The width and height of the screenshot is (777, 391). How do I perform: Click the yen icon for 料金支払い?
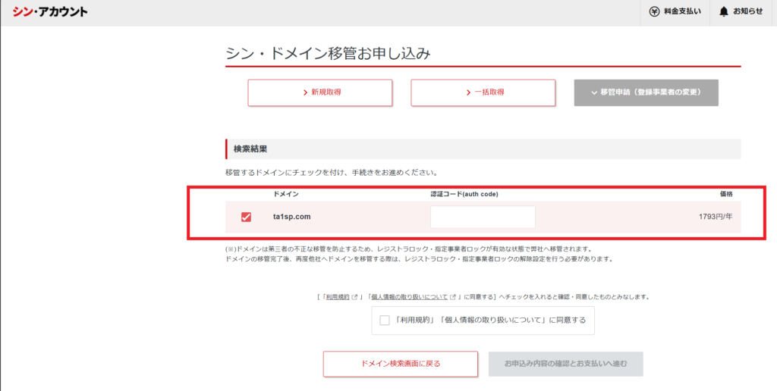click(x=654, y=11)
